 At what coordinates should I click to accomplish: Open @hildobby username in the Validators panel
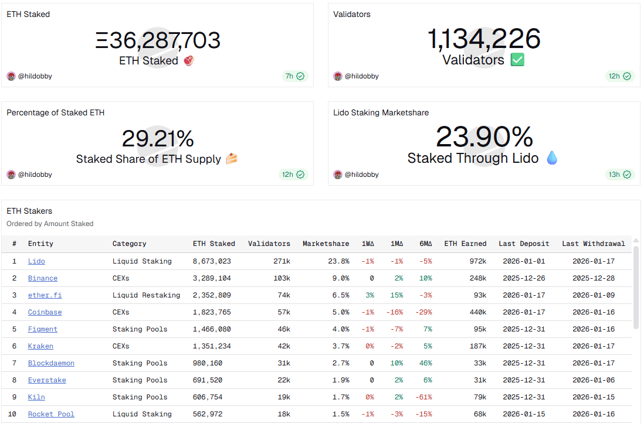[x=361, y=76]
